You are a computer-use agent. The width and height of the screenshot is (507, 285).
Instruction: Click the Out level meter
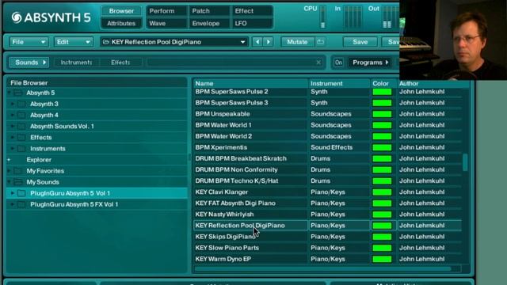(x=391, y=17)
